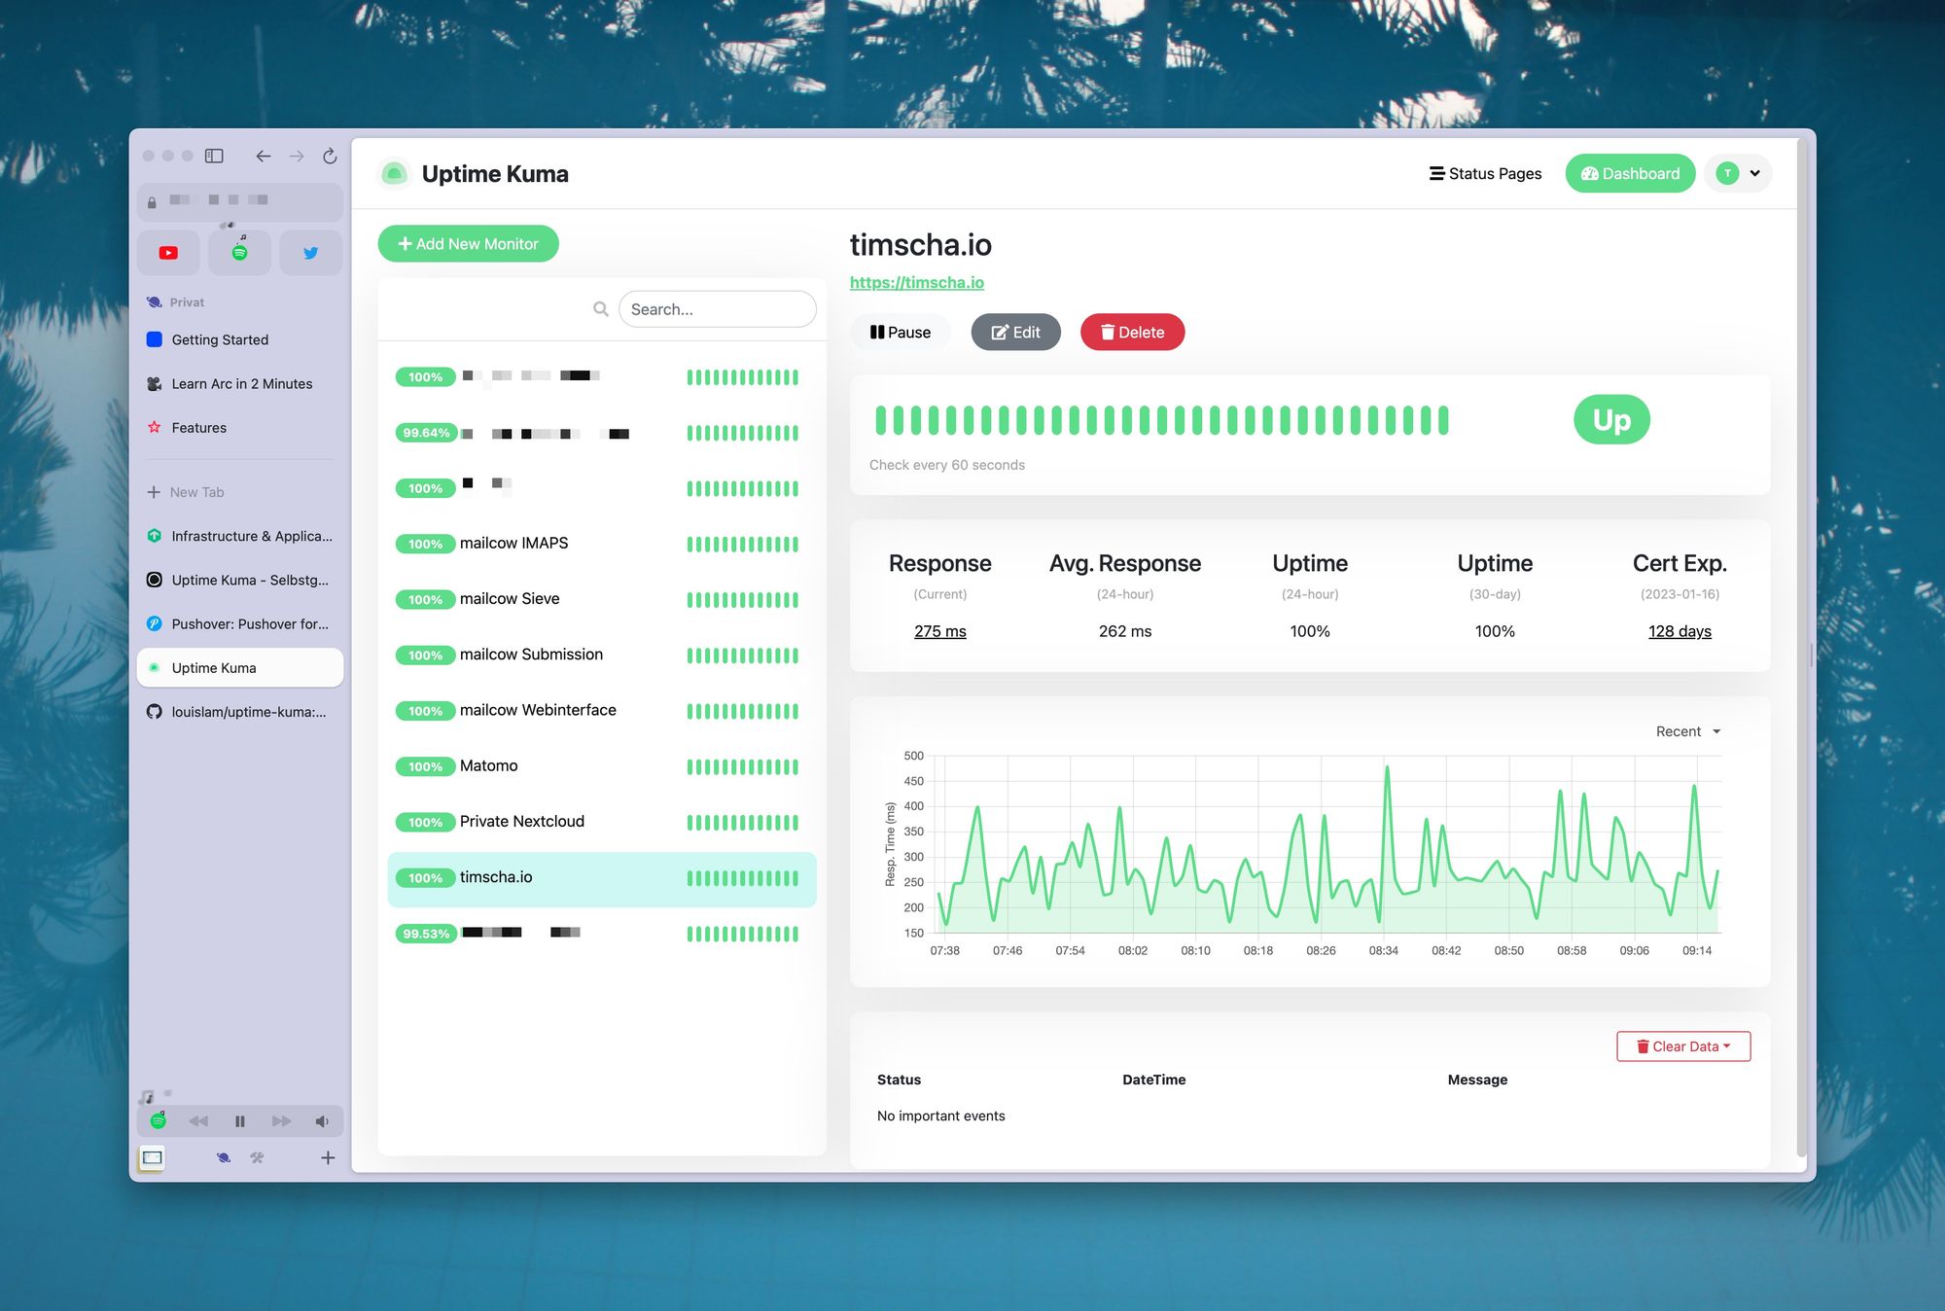Select the monitor with 99.53% uptime

(602, 934)
